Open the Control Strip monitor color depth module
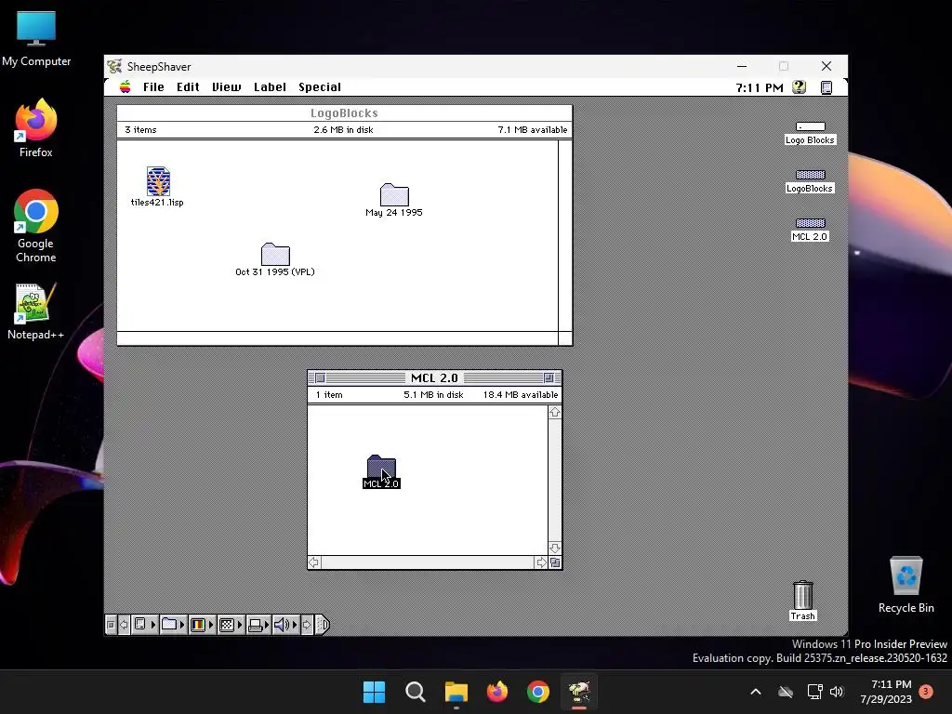Screen dimensions: 952x714 (202, 625)
